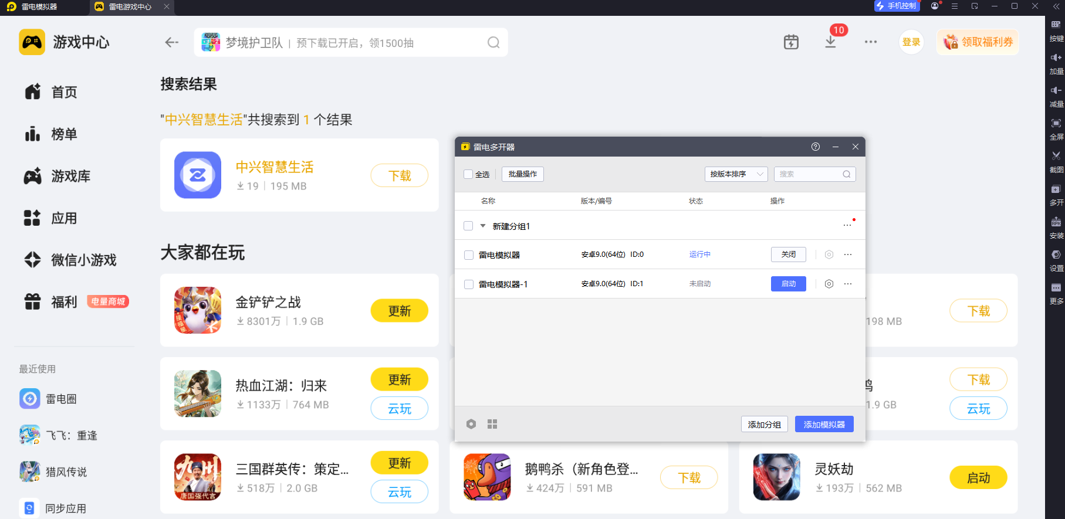Image resolution: width=1065 pixels, height=519 pixels.
Task: Go to 首页 in game center sidebar
Action: coord(51,92)
